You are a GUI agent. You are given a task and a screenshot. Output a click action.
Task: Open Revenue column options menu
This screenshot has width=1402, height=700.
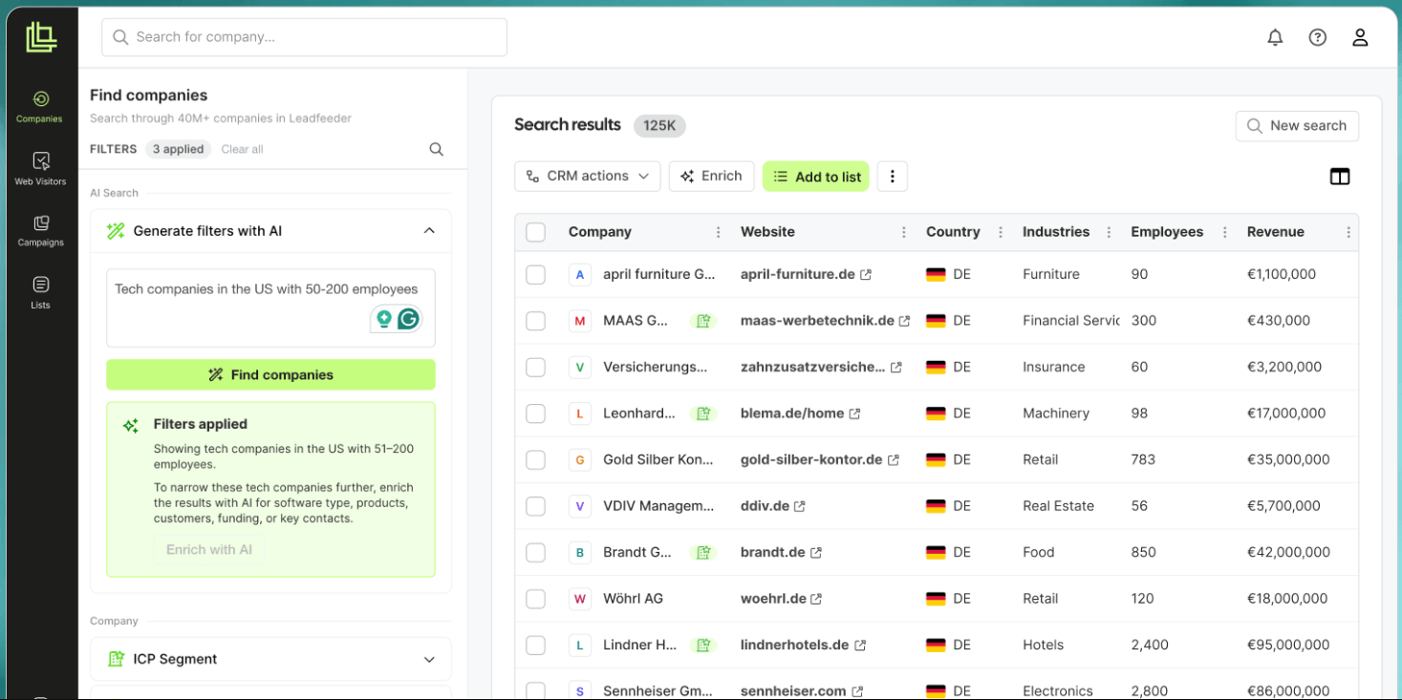tap(1348, 232)
